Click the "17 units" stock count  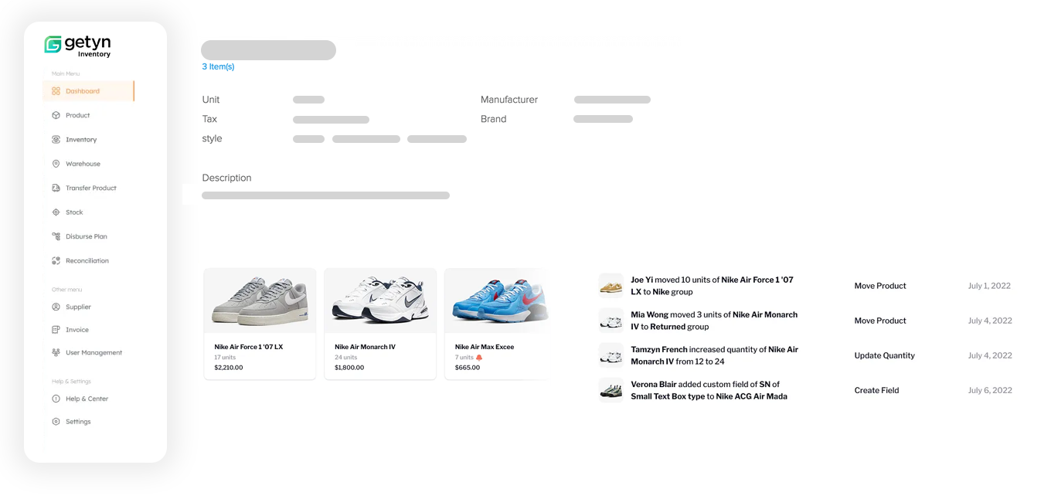pos(225,358)
